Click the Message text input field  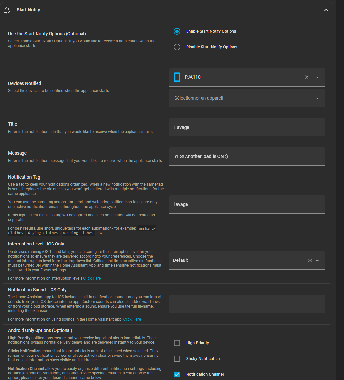[x=247, y=156]
